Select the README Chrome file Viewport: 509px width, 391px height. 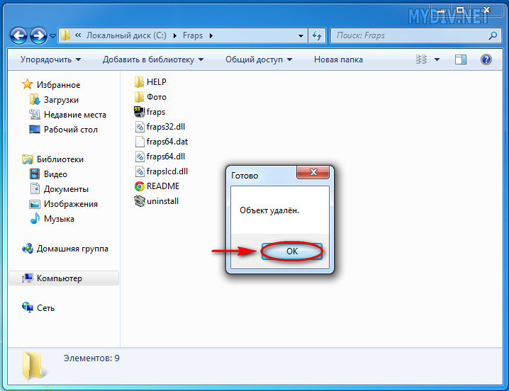(x=157, y=186)
